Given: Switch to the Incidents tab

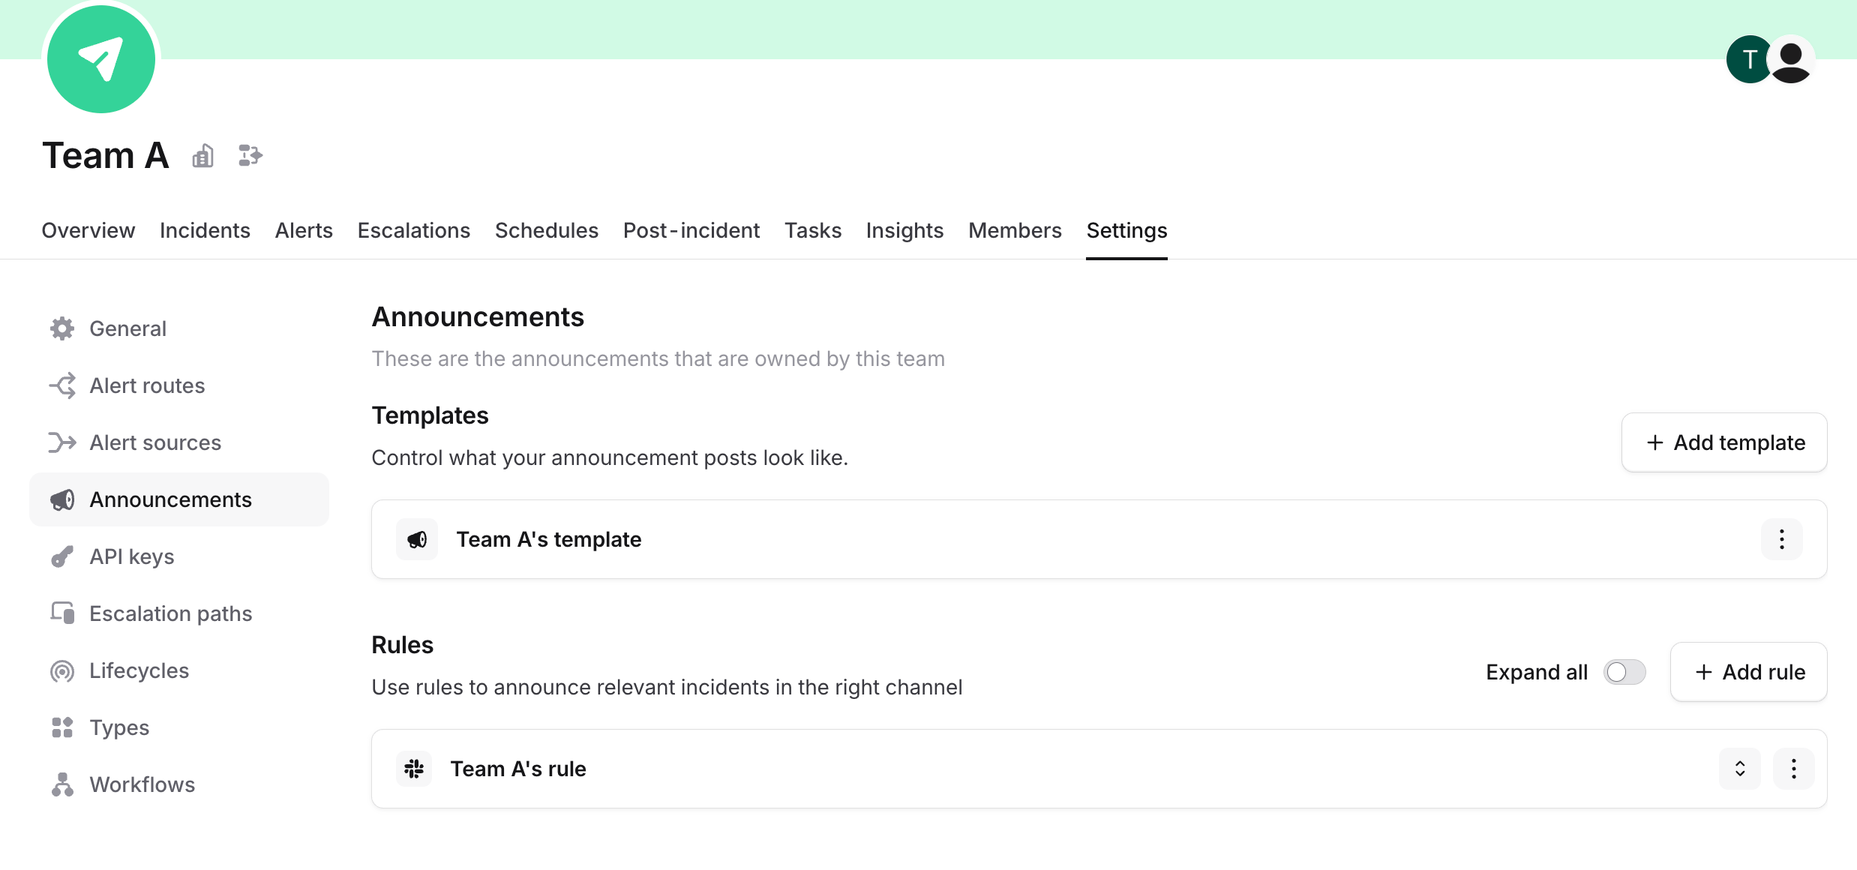Looking at the screenshot, I should [x=205, y=230].
